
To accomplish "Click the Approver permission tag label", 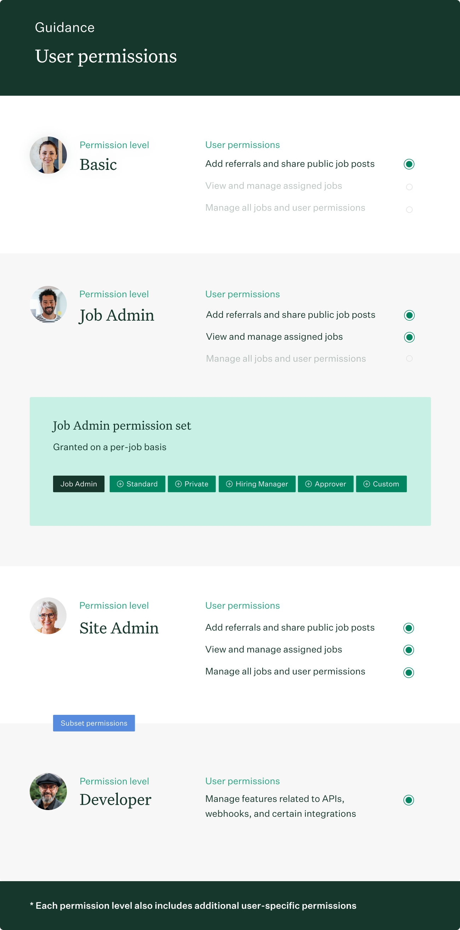I will click(x=330, y=484).
